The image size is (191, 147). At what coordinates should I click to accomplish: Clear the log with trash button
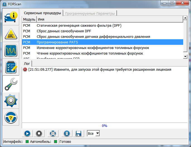67,133
